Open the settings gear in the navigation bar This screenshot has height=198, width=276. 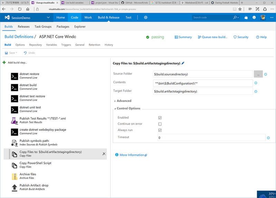coord(146,18)
